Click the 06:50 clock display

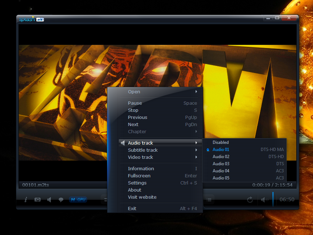pos(287,199)
